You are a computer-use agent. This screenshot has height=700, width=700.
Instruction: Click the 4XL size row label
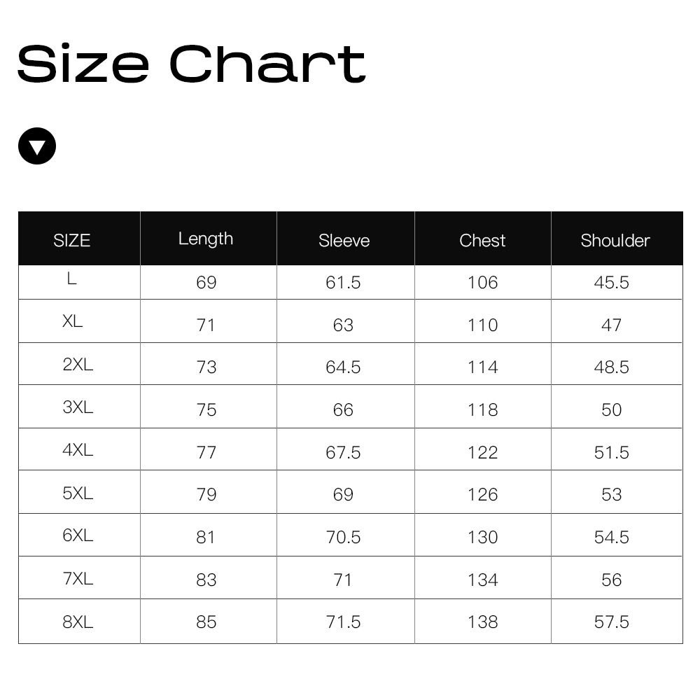[x=78, y=450]
